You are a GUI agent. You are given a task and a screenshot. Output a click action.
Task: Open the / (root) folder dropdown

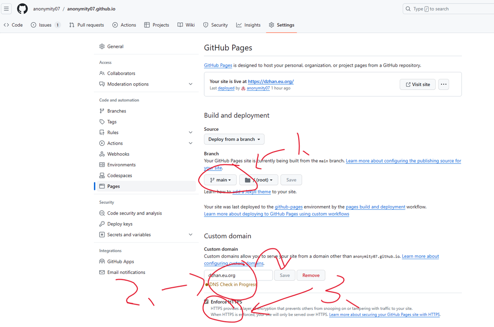click(259, 180)
